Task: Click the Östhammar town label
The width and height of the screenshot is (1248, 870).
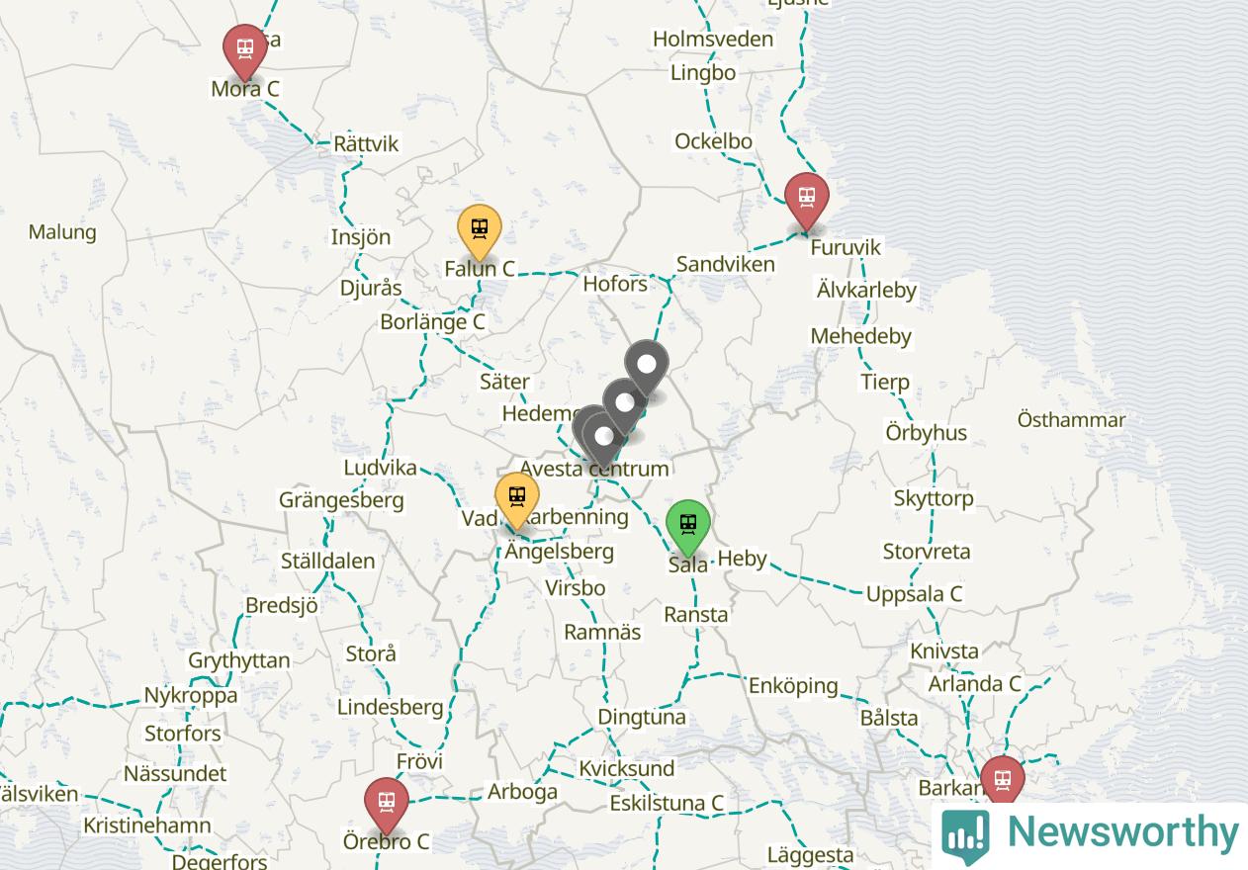Action: [1072, 420]
